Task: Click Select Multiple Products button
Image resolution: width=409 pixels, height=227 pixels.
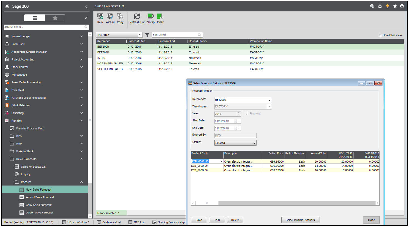Action: (300, 220)
